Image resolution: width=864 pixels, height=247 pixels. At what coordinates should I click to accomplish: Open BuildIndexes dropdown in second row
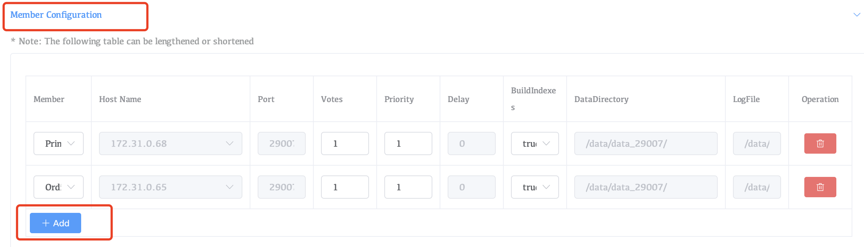point(535,187)
